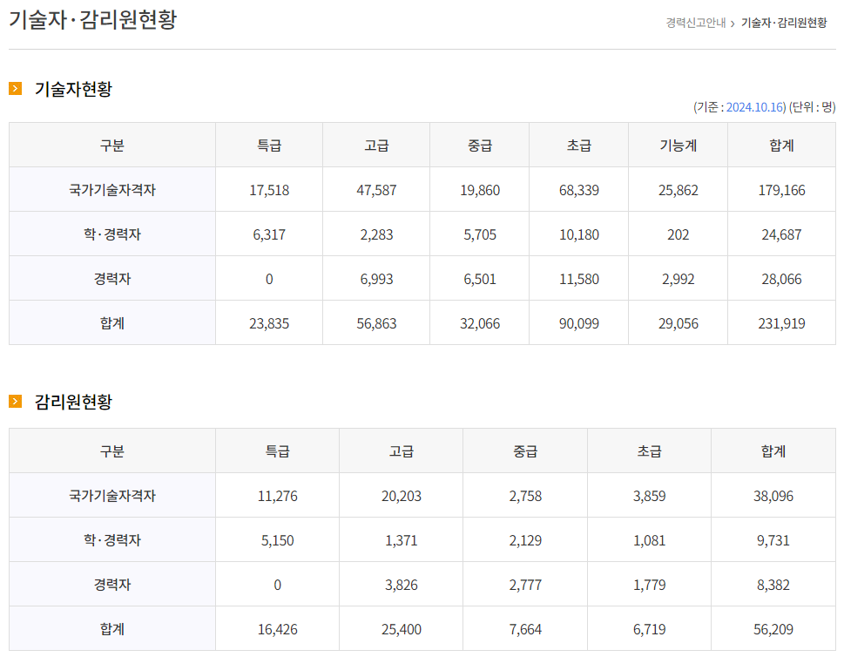This screenshot has height=657, width=844.
Task: Click value 19,860 in 기술자현황 table
Action: (x=480, y=190)
